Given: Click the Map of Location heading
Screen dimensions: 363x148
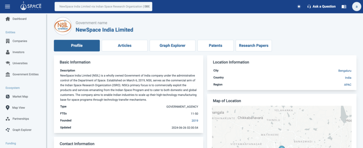Looking at the screenshot, I should pos(227,101).
